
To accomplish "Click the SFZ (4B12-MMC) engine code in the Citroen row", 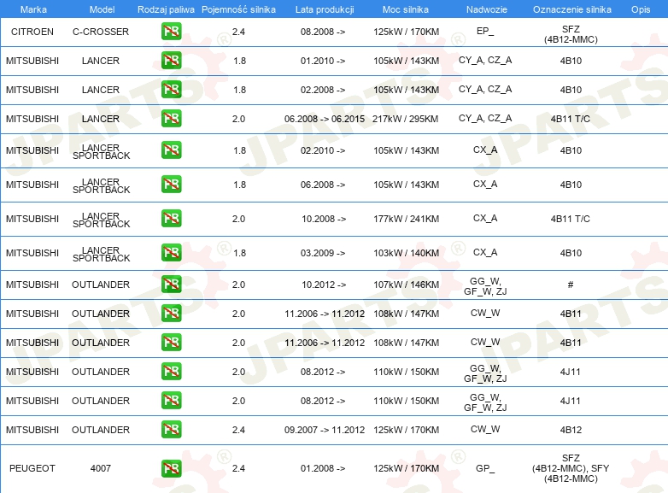I will 571,34.
